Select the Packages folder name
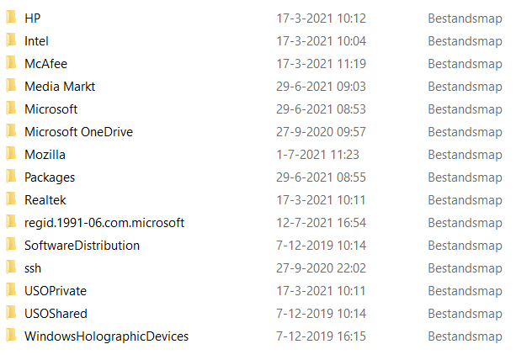 50,177
